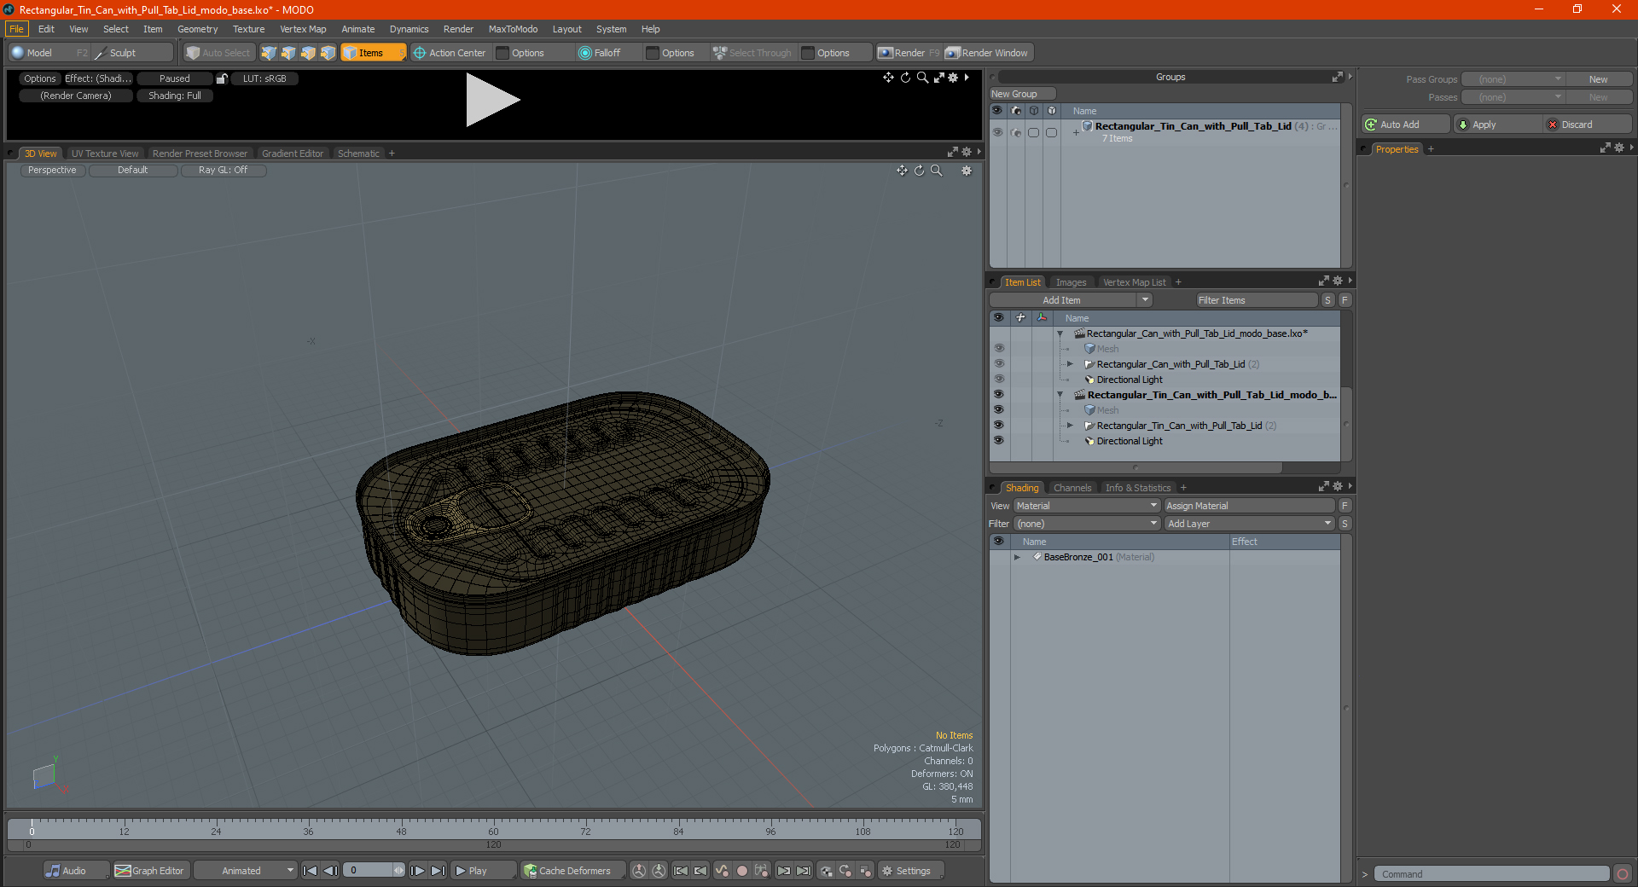Screen dimensions: 1638x887
Task: Expand the BaseBronze_001 material
Action: pos(1017,557)
